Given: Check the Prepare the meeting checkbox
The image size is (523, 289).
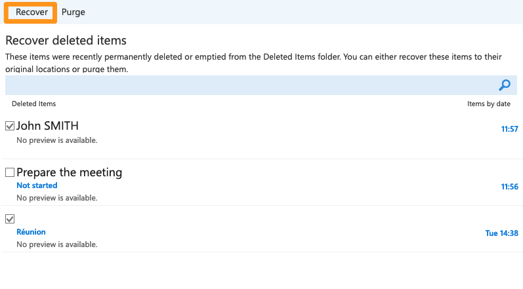Looking at the screenshot, I should [x=10, y=173].
